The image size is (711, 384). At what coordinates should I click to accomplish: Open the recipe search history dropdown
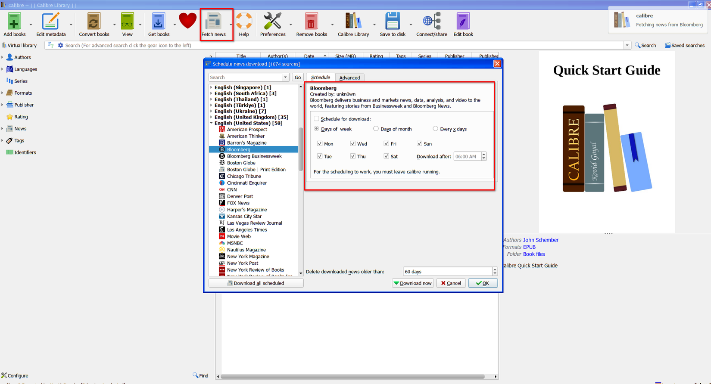(285, 77)
